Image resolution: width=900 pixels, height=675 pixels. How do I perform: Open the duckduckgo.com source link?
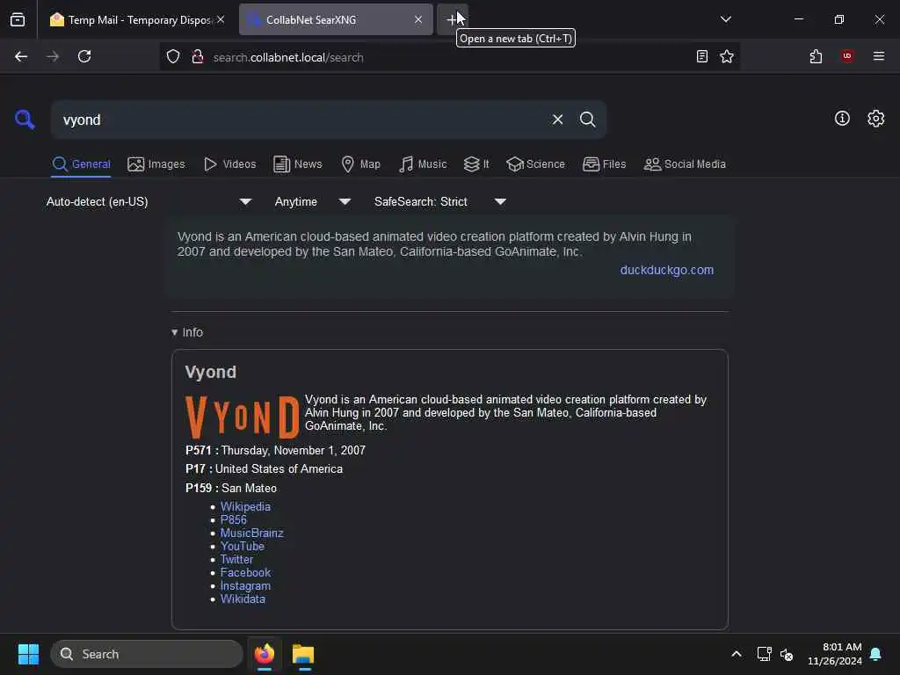pos(666,270)
